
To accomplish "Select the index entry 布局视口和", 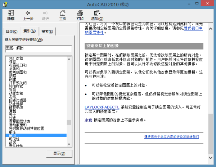I will (x=18, y=65).
